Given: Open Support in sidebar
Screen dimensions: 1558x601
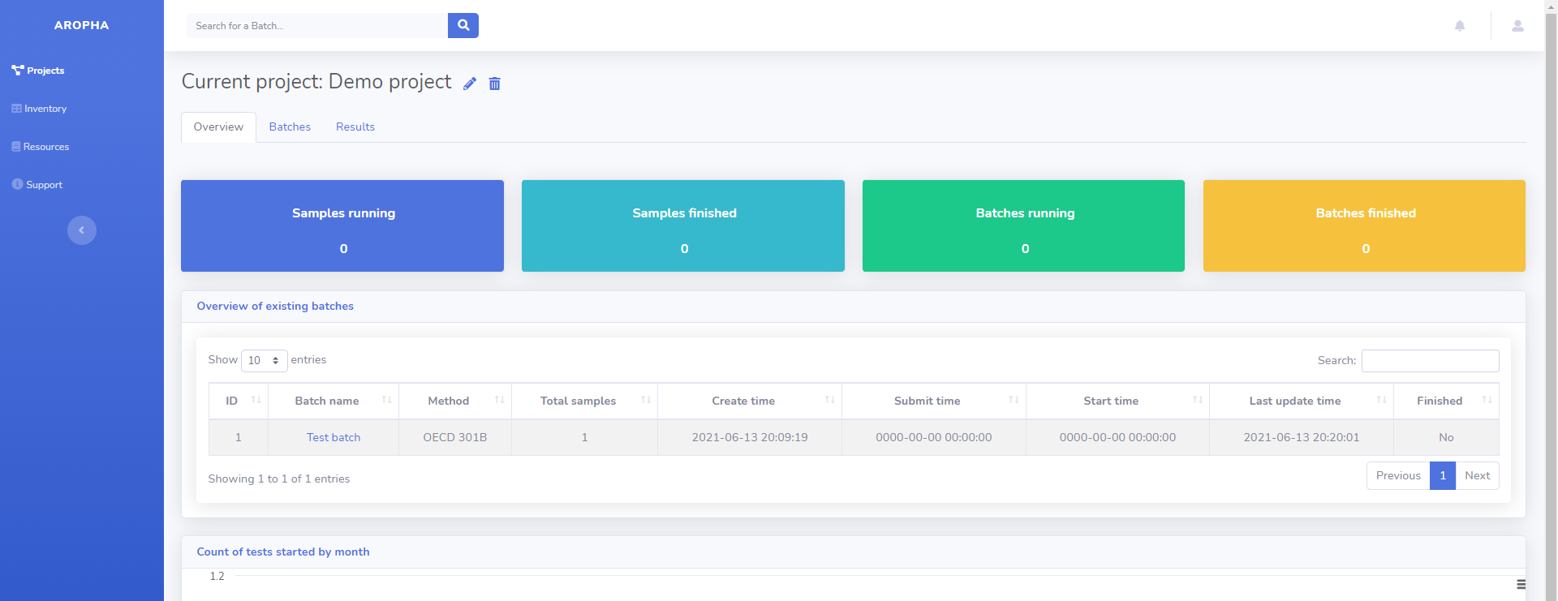Looking at the screenshot, I should (37, 185).
